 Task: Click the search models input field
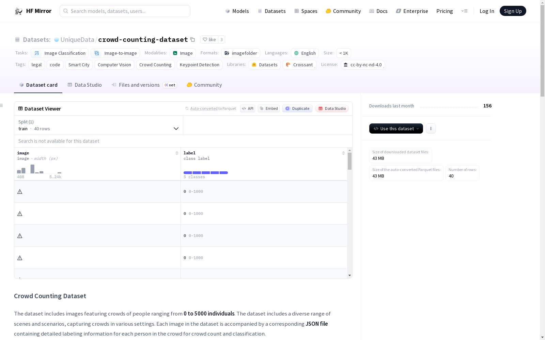pos(125,11)
